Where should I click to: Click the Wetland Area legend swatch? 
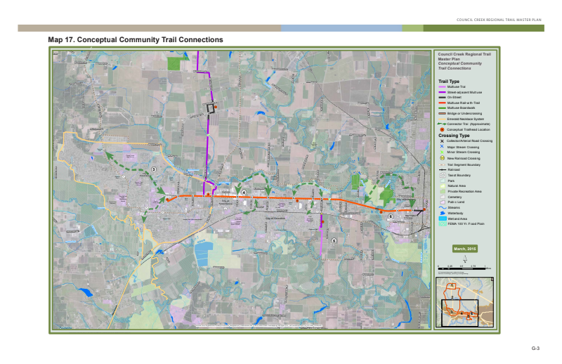442,219
